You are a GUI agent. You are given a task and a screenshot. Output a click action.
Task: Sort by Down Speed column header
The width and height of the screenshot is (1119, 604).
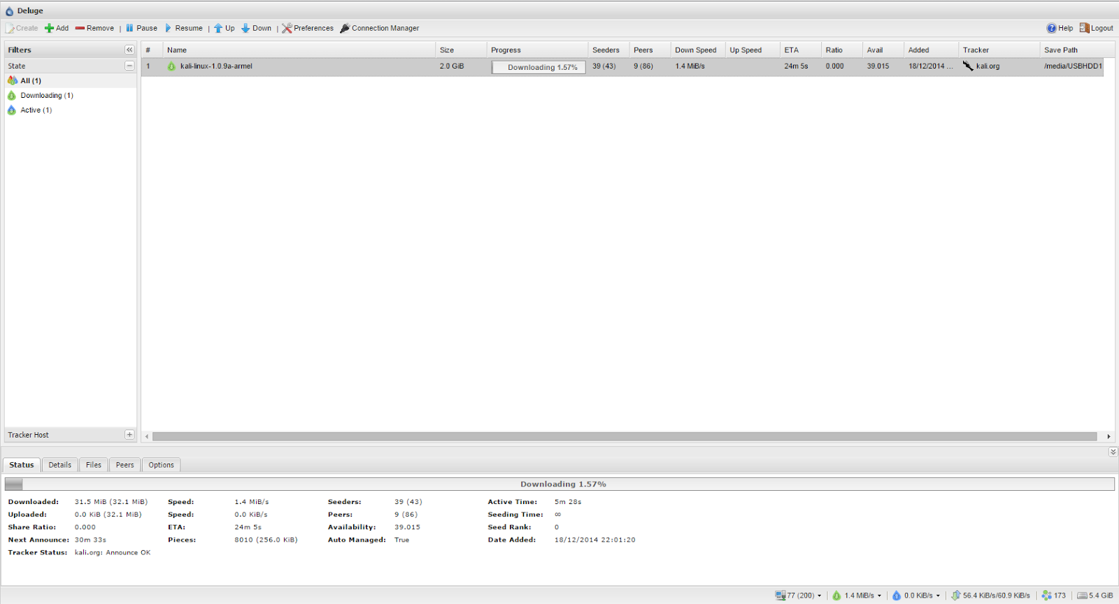pos(698,50)
